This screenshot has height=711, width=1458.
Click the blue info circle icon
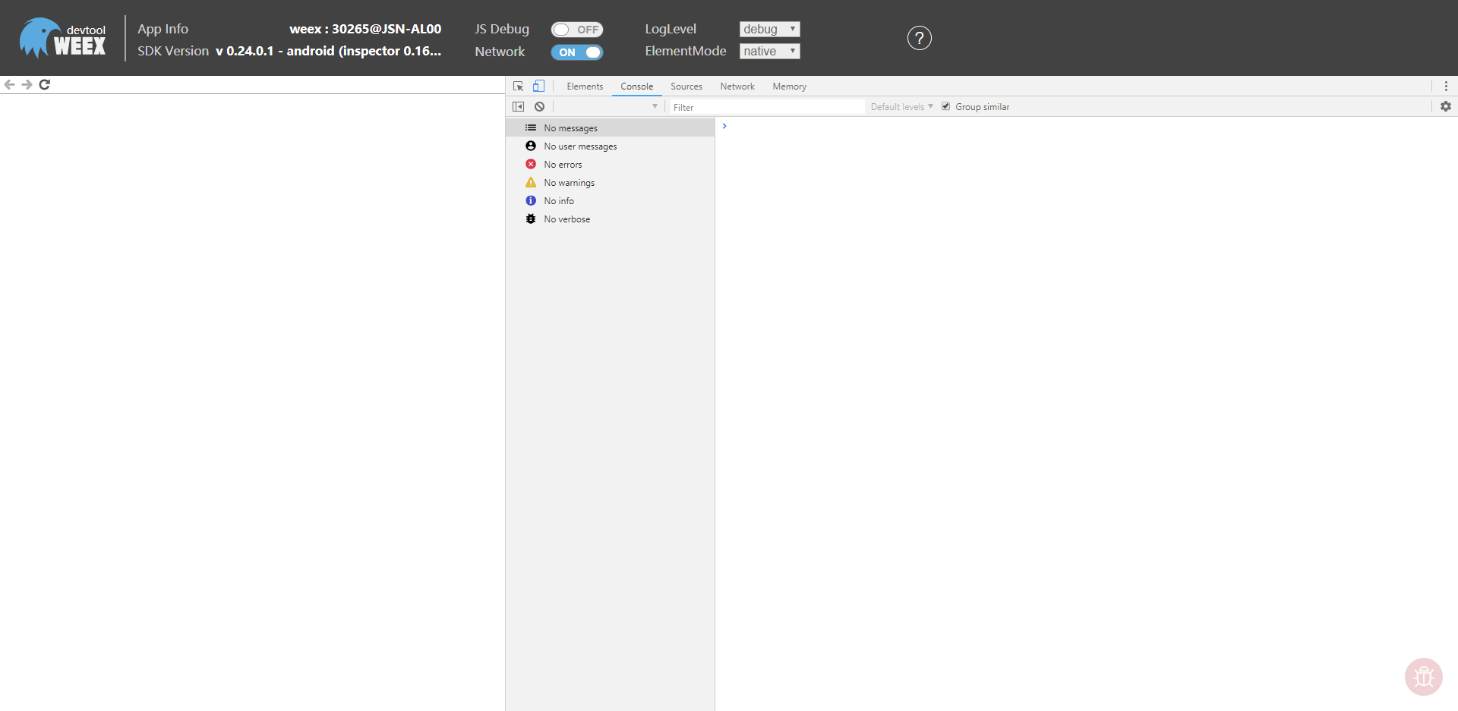pos(531,200)
